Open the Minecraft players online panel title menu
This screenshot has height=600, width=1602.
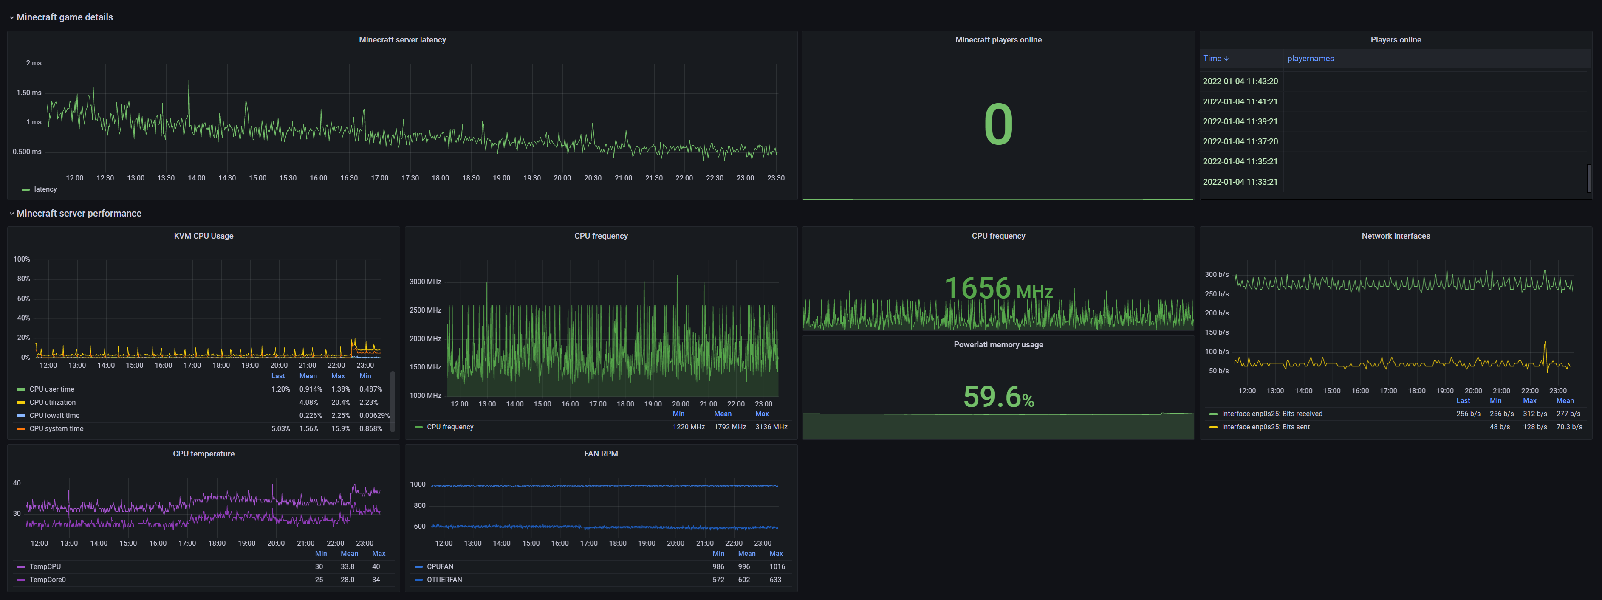tap(998, 40)
